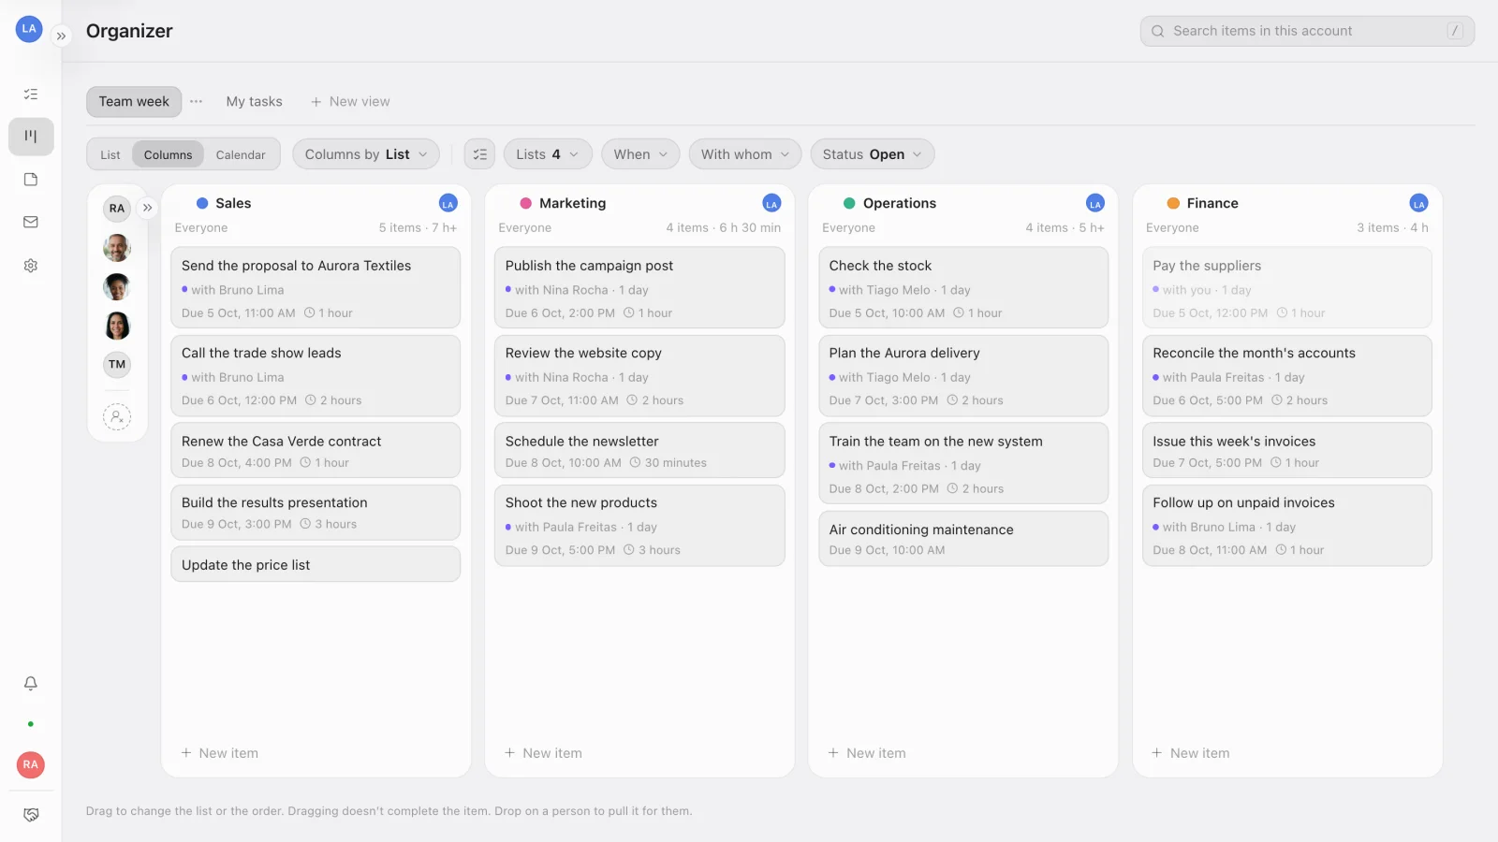Click the LA account avatar top left
This screenshot has width=1498, height=842.
[29, 29]
